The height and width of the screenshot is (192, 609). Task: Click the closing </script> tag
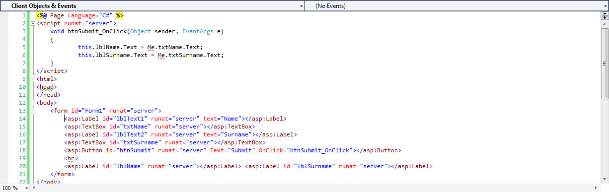[x=52, y=71]
